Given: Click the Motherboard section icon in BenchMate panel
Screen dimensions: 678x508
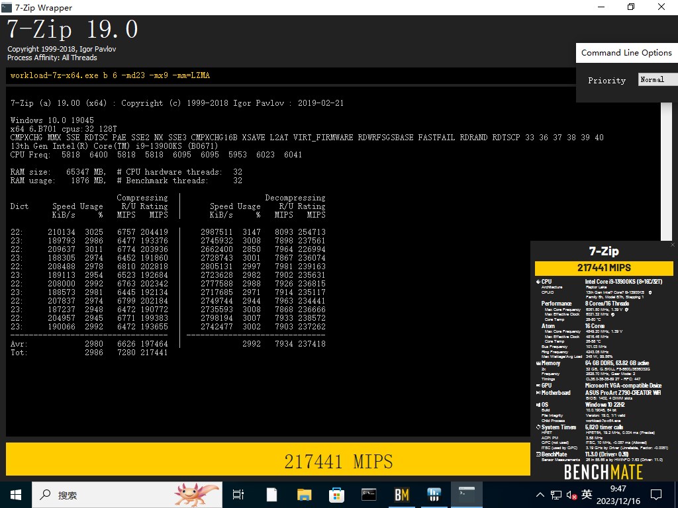Looking at the screenshot, I should coord(538,393).
